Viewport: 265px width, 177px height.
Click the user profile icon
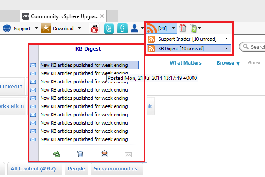coord(134,28)
